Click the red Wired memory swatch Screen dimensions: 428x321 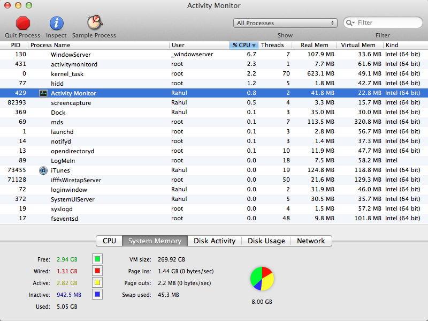point(97,271)
